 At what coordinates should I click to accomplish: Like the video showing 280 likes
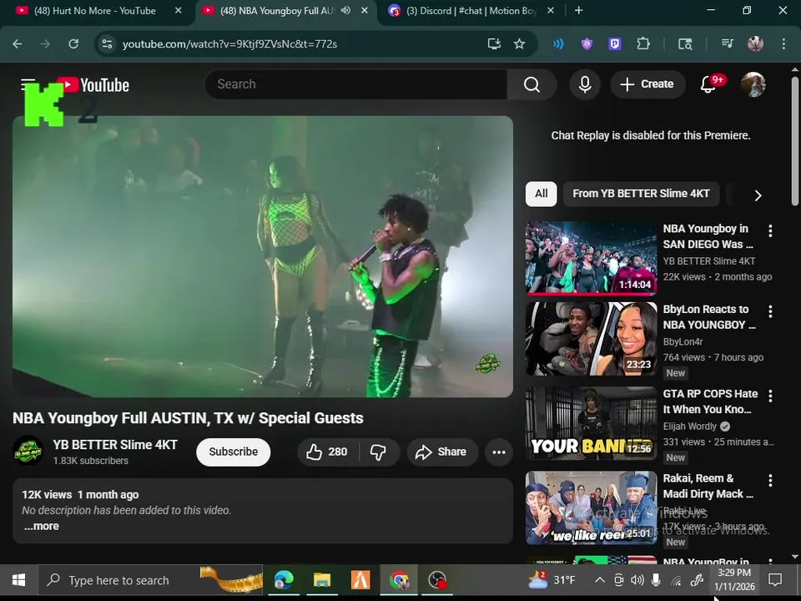click(x=327, y=452)
